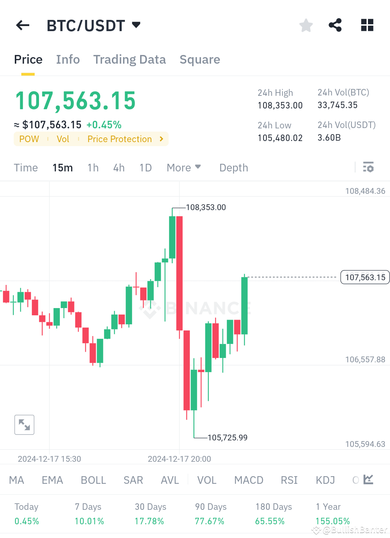Tap the 1 Year performance of 155.05%

coord(333,521)
